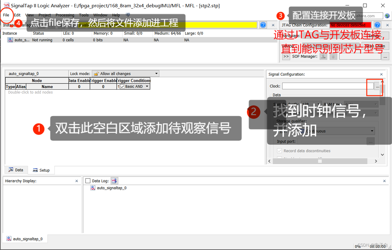Screen dimensions: 392x250
Task: Click the '0 cells' LEs value
Action: [x=68, y=40]
